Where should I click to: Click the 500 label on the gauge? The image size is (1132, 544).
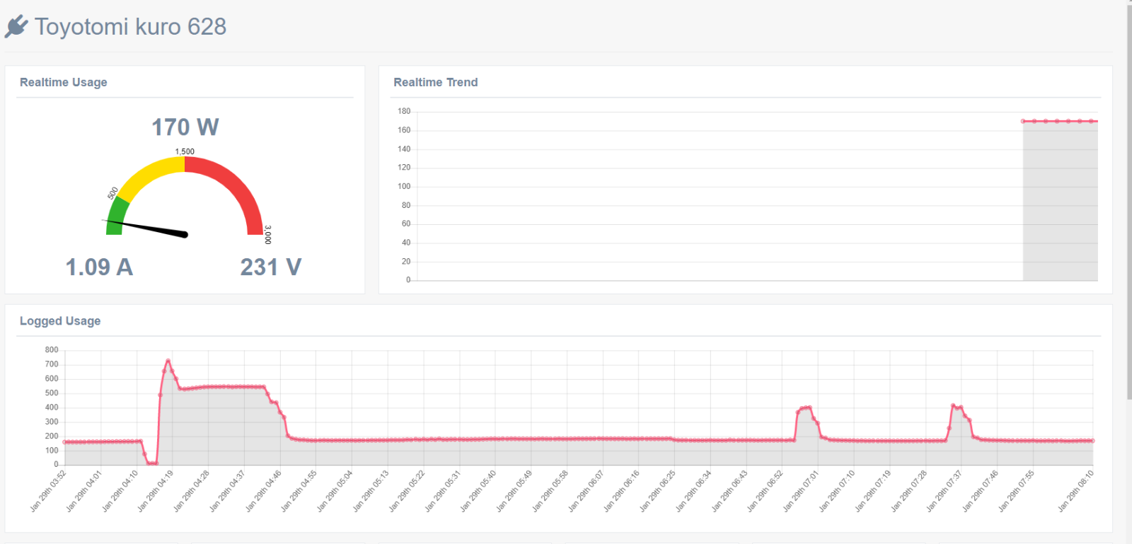point(112,193)
